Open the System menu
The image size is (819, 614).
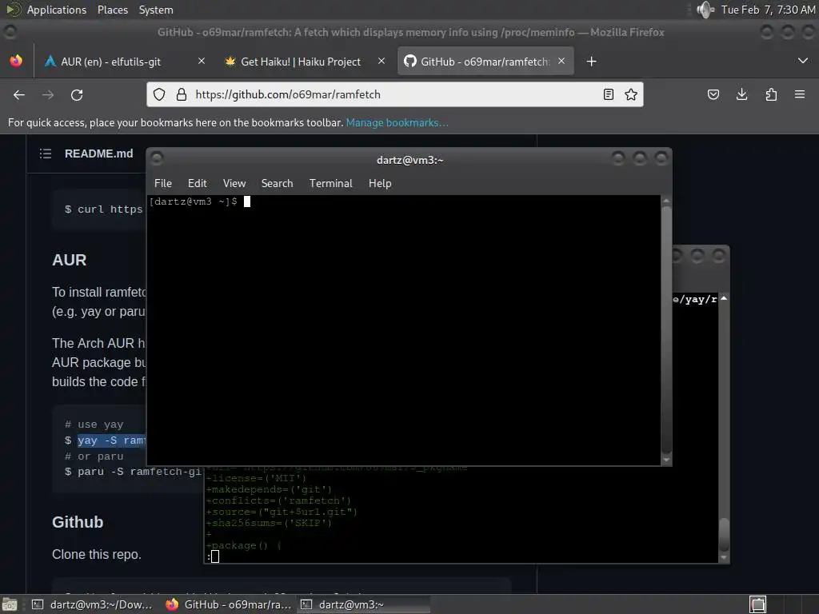pyautogui.click(x=156, y=10)
